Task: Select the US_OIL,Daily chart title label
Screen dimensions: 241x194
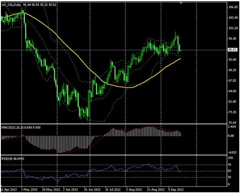Action: [x=11, y=5]
